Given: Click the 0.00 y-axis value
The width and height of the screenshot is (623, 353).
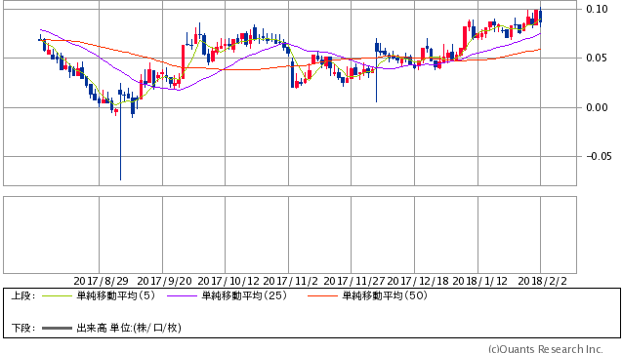Looking at the screenshot, I should coord(597,107).
